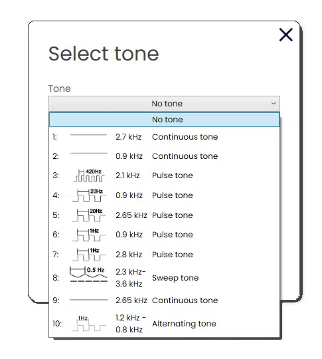
Task: Pick the 2.1 kHz Pulse tone option
Action: pos(164,176)
